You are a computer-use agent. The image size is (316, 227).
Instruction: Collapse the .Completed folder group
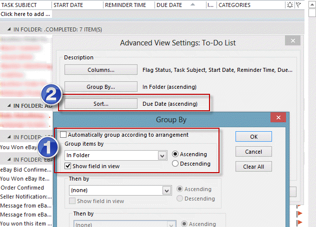click(x=9, y=29)
